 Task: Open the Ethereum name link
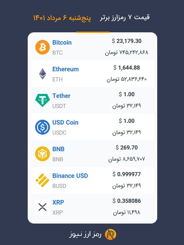point(65,69)
